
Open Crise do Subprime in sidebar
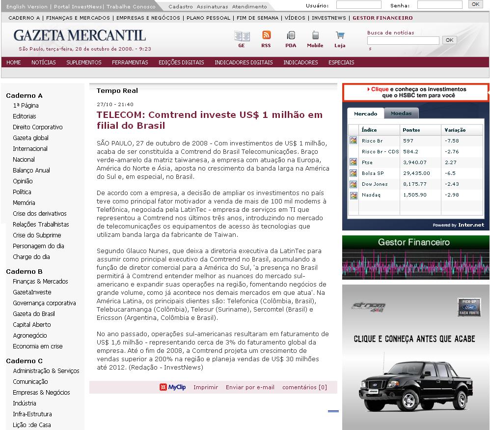click(x=37, y=235)
